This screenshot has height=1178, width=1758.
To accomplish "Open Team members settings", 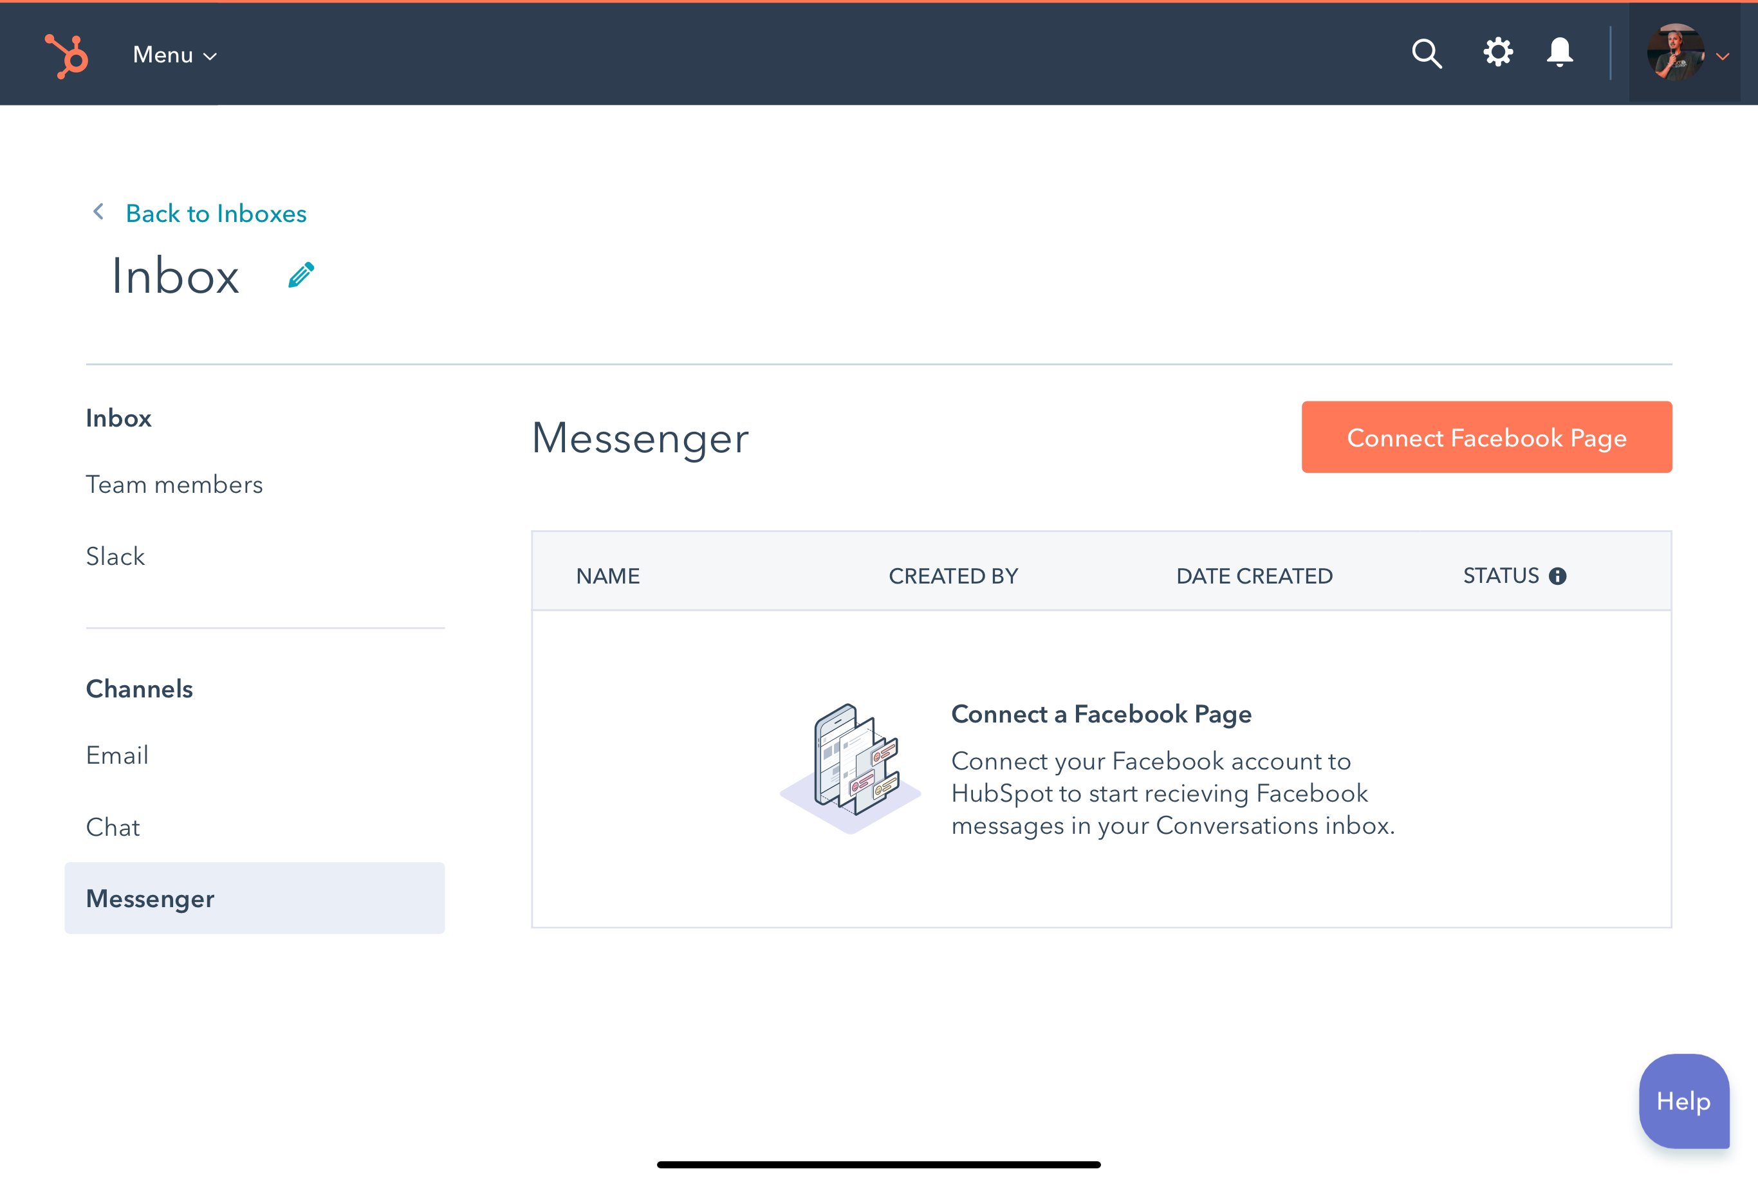I will [x=174, y=484].
